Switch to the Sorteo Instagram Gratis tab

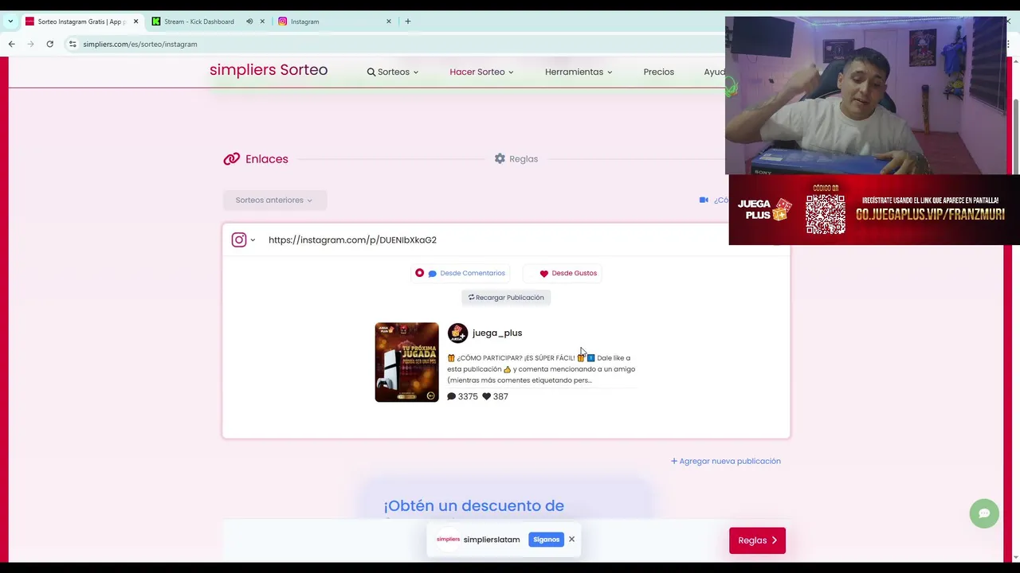coord(80,21)
